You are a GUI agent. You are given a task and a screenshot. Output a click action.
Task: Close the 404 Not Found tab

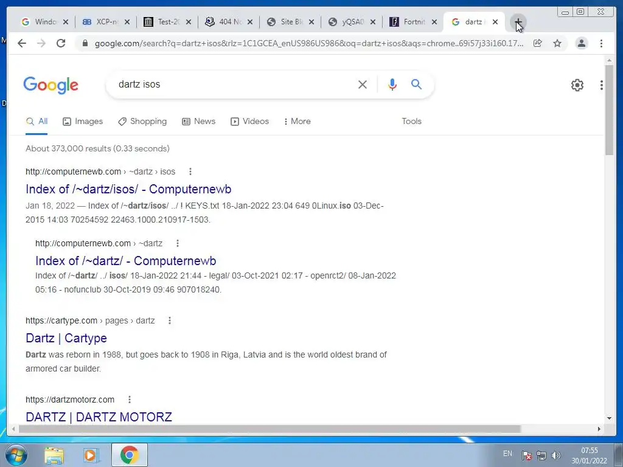pos(250,22)
